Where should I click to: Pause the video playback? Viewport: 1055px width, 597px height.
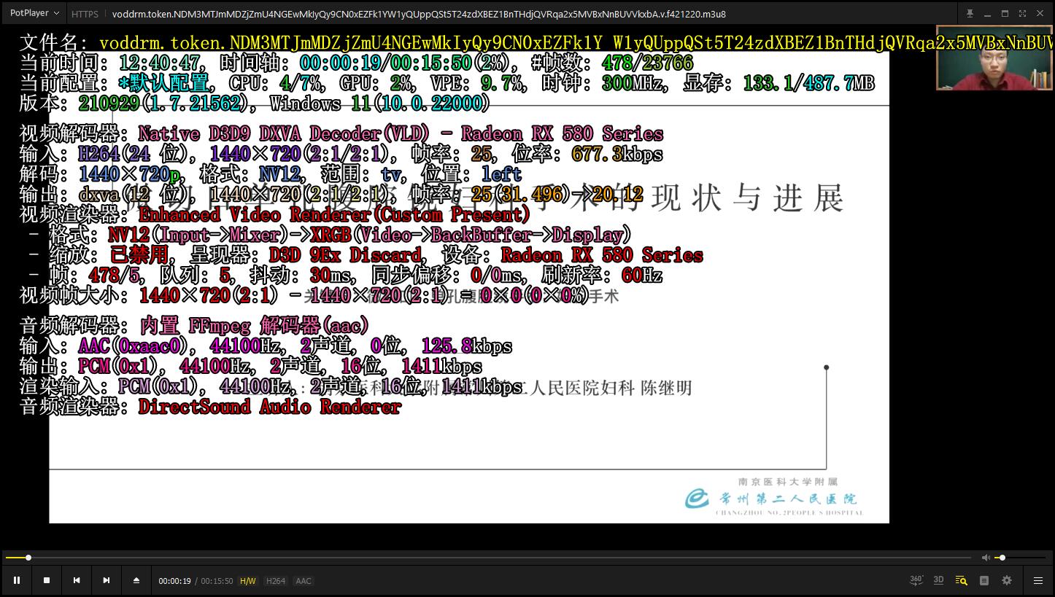click(17, 580)
